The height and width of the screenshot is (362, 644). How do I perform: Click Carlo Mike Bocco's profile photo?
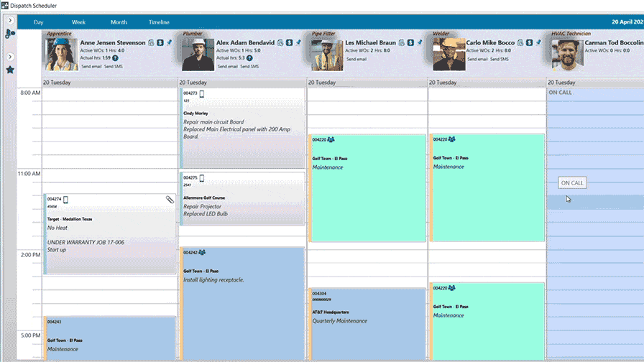[x=449, y=55]
